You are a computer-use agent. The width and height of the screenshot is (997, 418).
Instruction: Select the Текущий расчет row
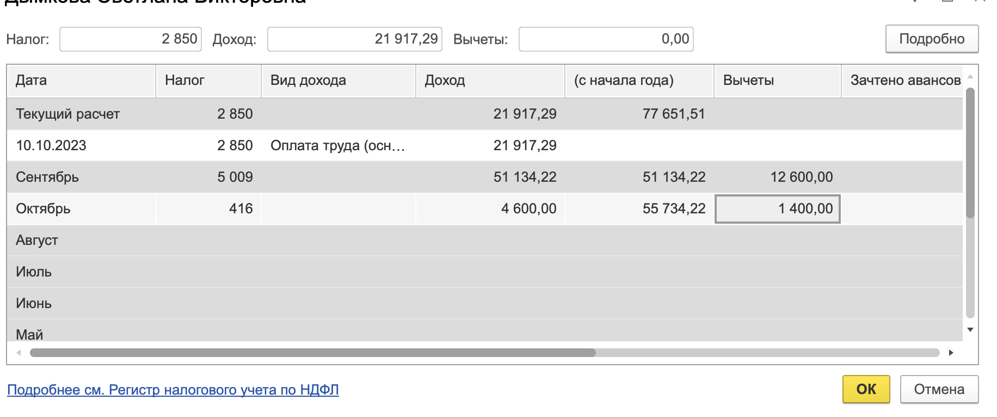pyautogui.click(x=485, y=114)
